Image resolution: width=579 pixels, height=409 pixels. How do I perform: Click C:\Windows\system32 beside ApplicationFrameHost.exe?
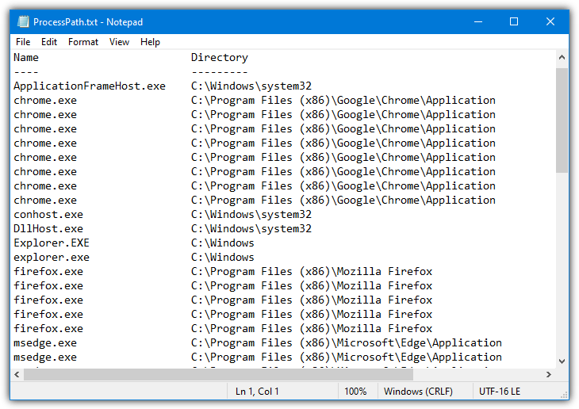251,86
